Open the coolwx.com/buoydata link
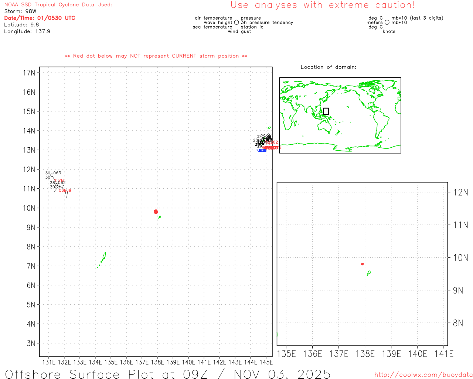Screen dimensions: 473x379 (x=423, y=375)
